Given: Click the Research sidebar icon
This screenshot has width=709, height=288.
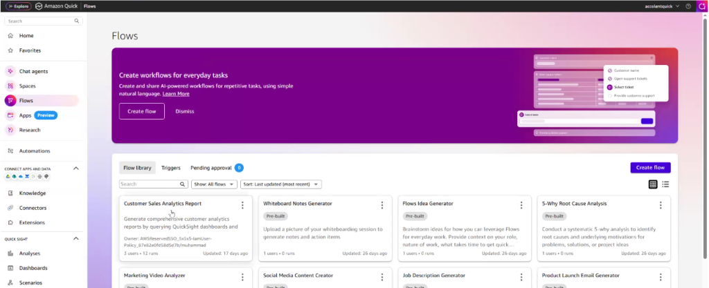Looking at the screenshot, I should tap(10, 130).
